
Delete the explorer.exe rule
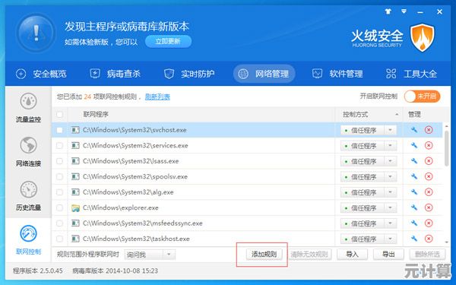pyautogui.click(x=429, y=207)
